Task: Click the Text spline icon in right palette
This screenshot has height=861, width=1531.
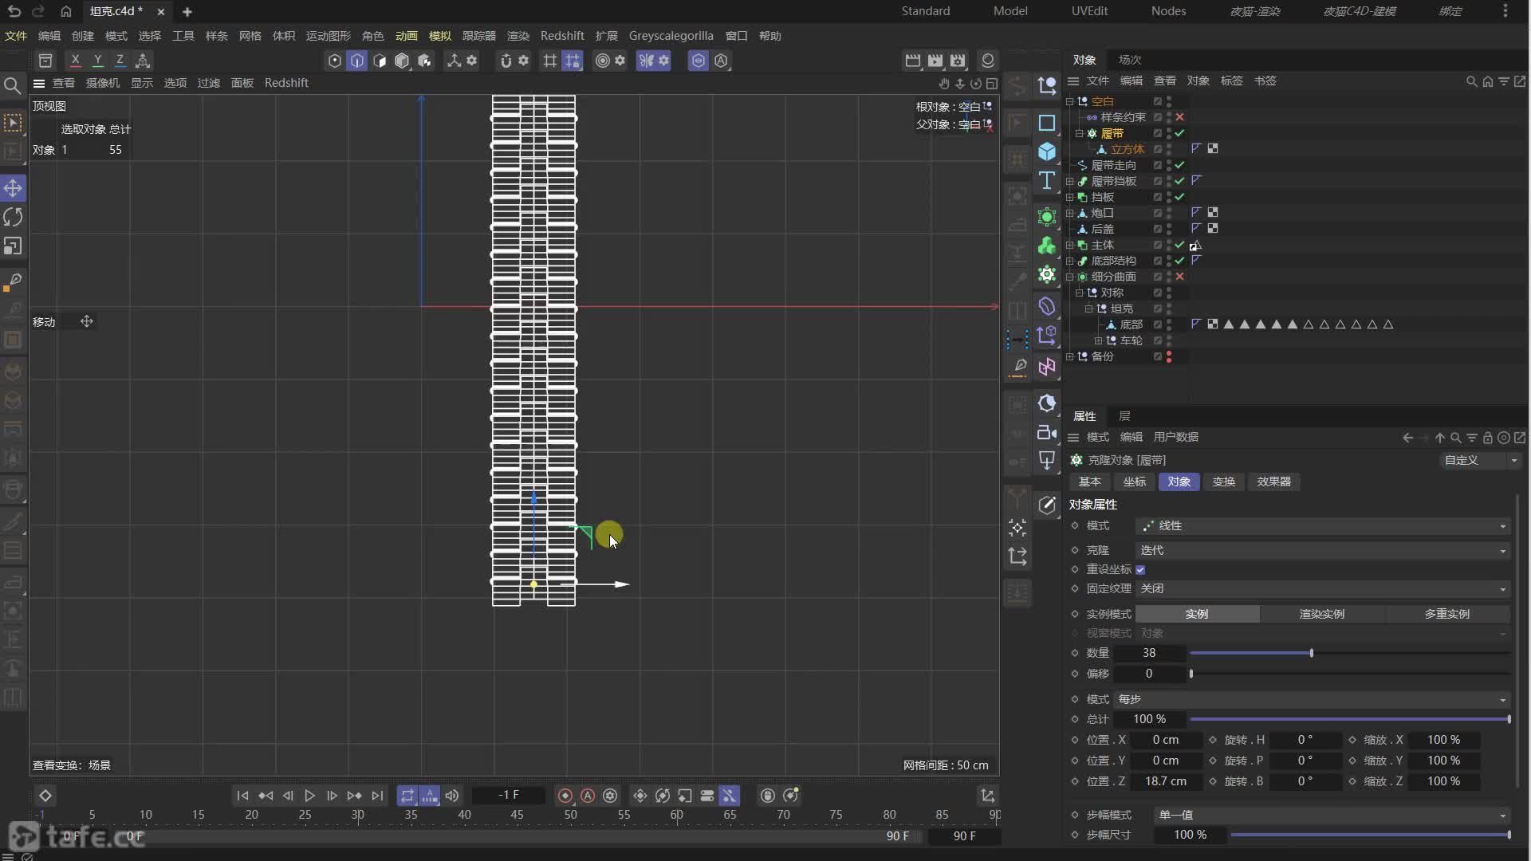Action: tap(1047, 181)
